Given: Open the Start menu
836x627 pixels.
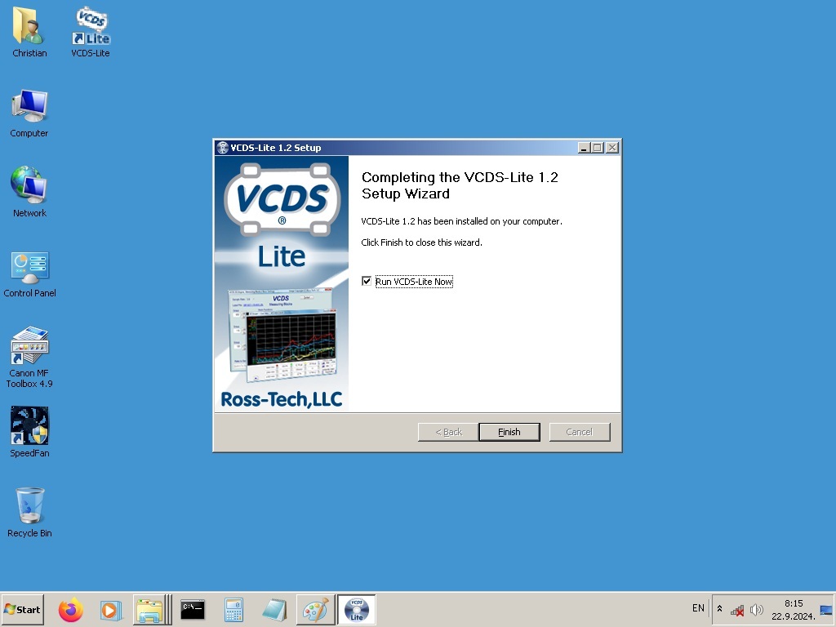Looking at the screenshot, I should point(22,609).
